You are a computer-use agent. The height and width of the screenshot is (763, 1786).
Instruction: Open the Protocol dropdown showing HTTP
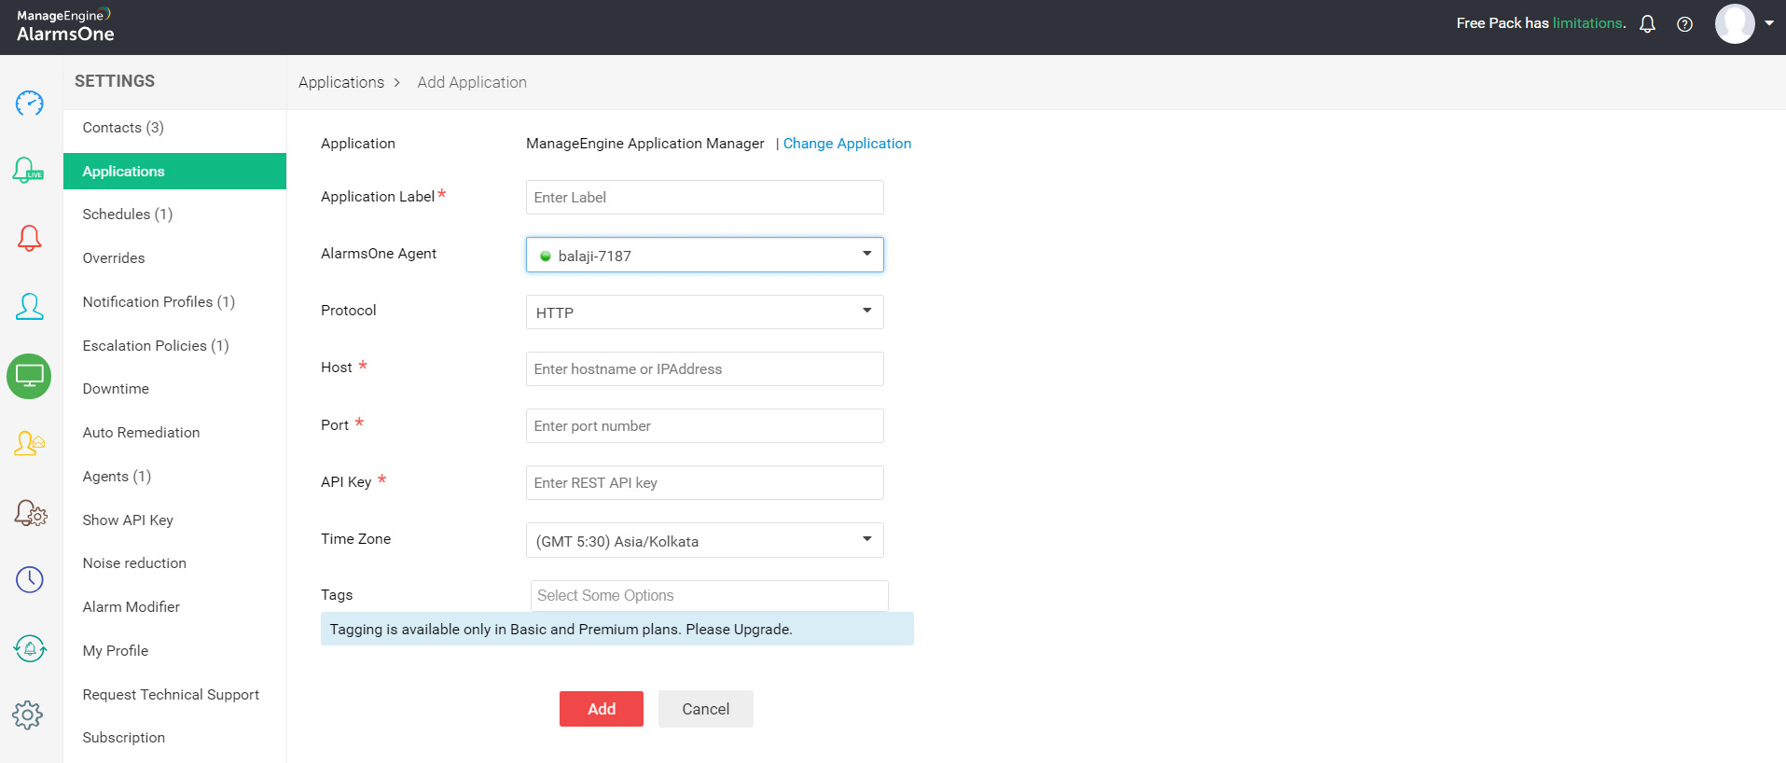704,312
